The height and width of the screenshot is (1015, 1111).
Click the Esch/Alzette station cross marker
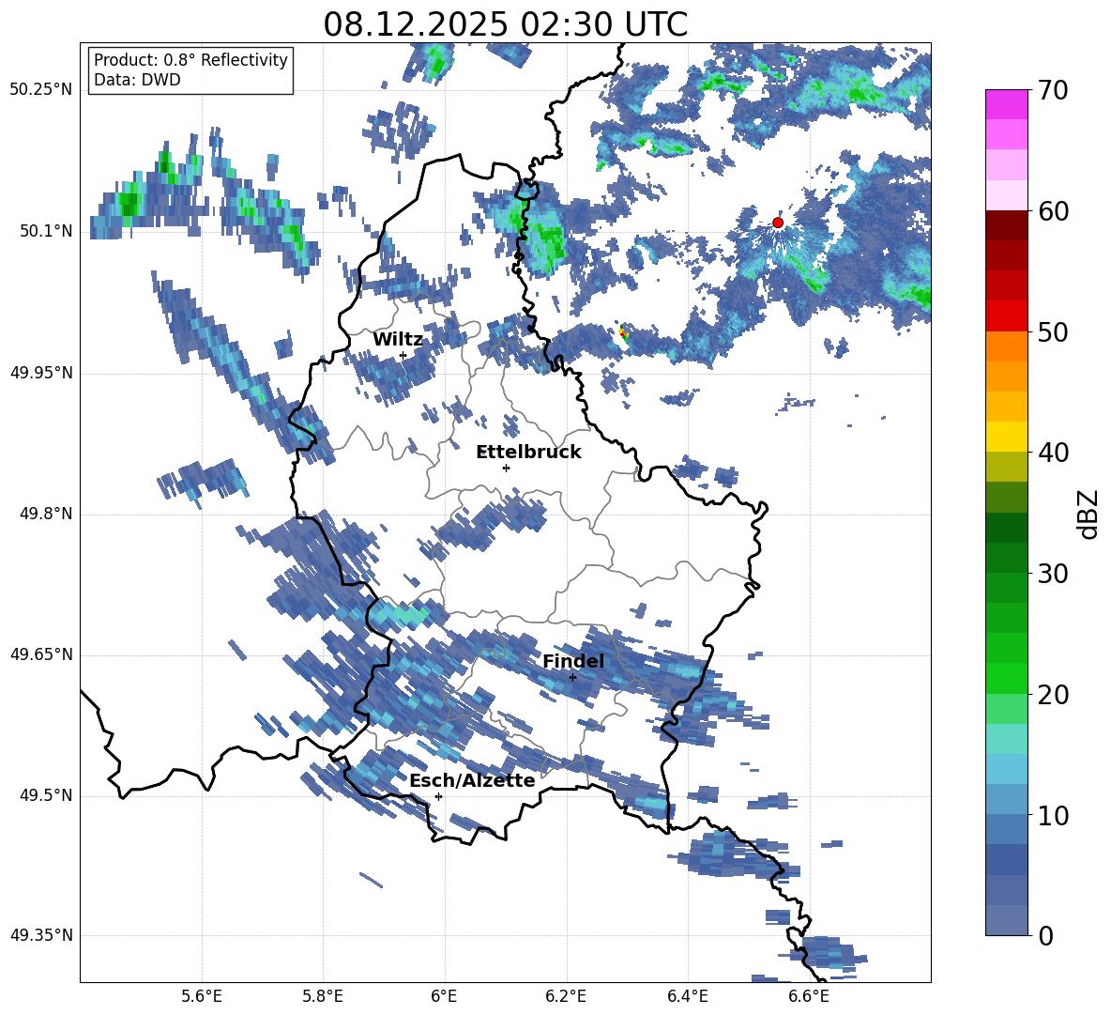(438, 796)
